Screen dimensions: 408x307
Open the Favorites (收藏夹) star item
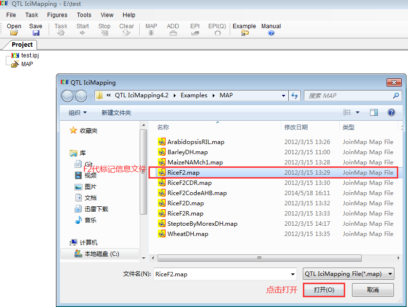tap(84, 130)
